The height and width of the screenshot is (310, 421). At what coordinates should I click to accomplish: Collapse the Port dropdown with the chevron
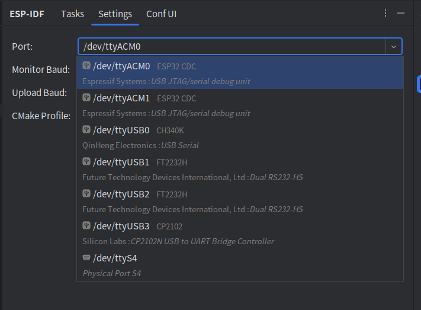(x=394, y=46)
